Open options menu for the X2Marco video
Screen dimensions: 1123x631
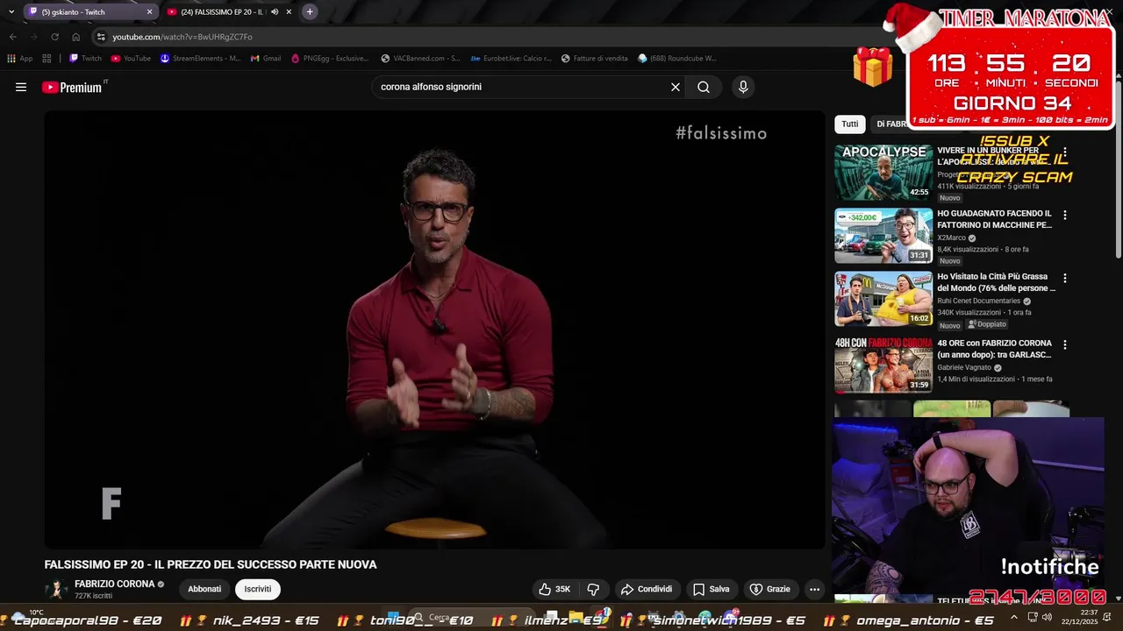(x=1065, y=215)
